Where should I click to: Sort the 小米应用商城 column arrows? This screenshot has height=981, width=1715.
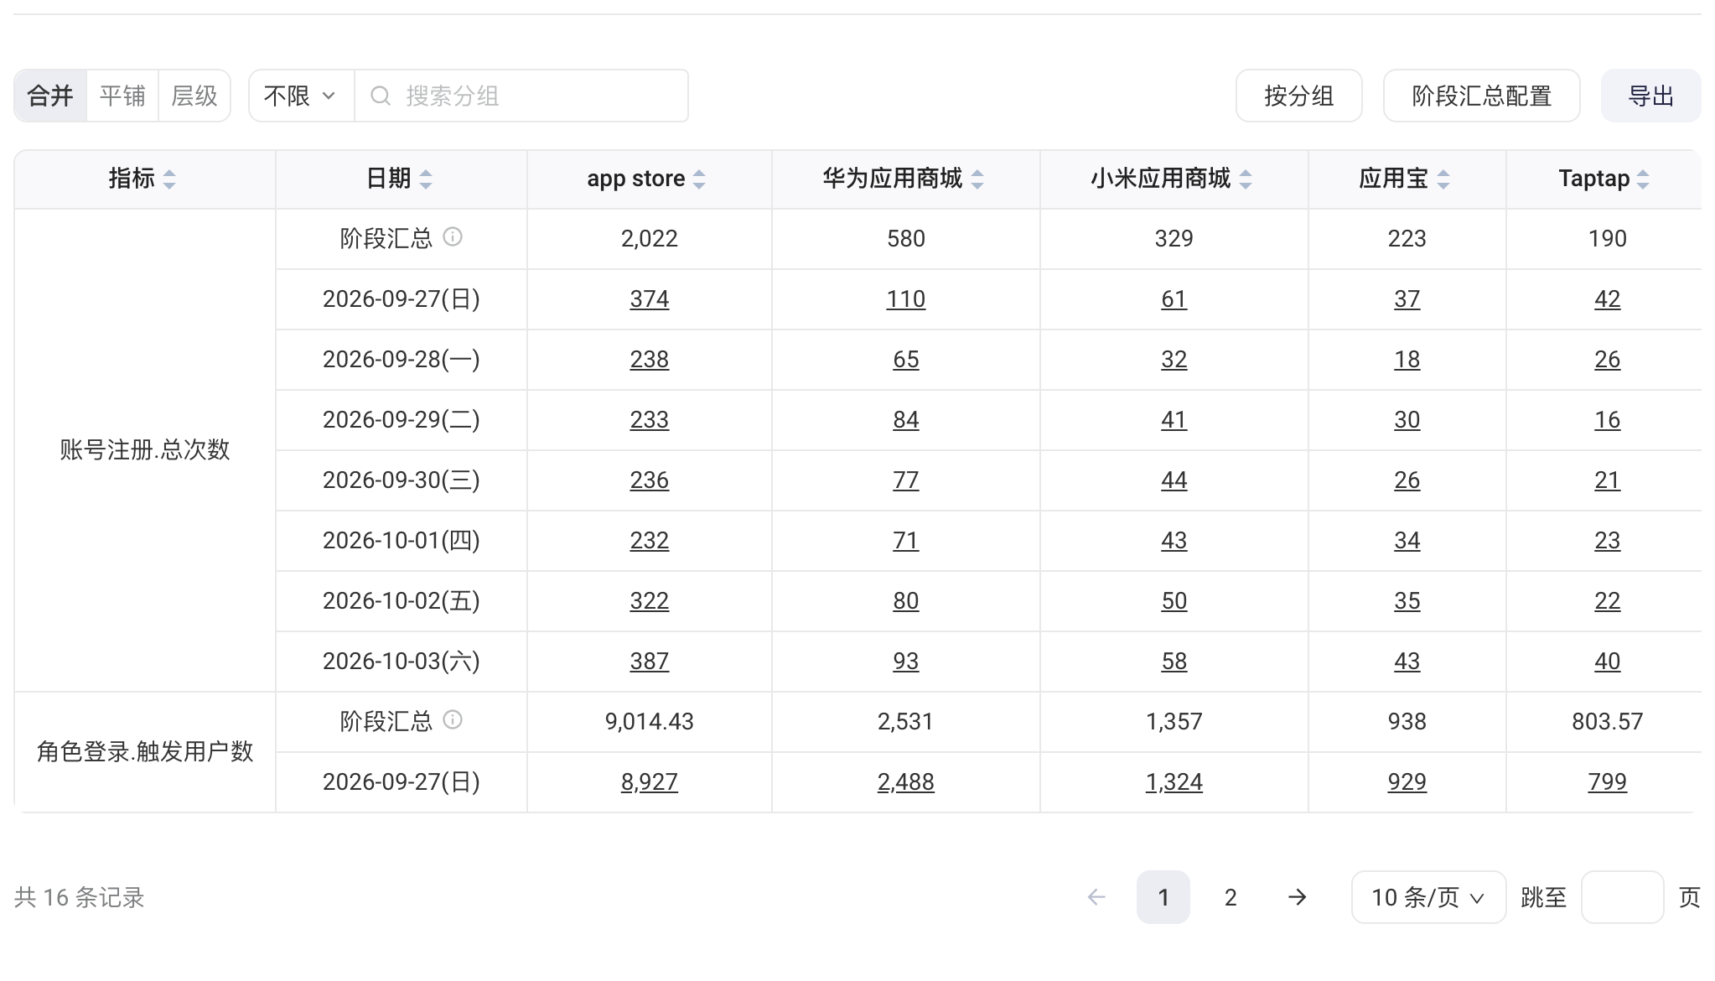1246,179
